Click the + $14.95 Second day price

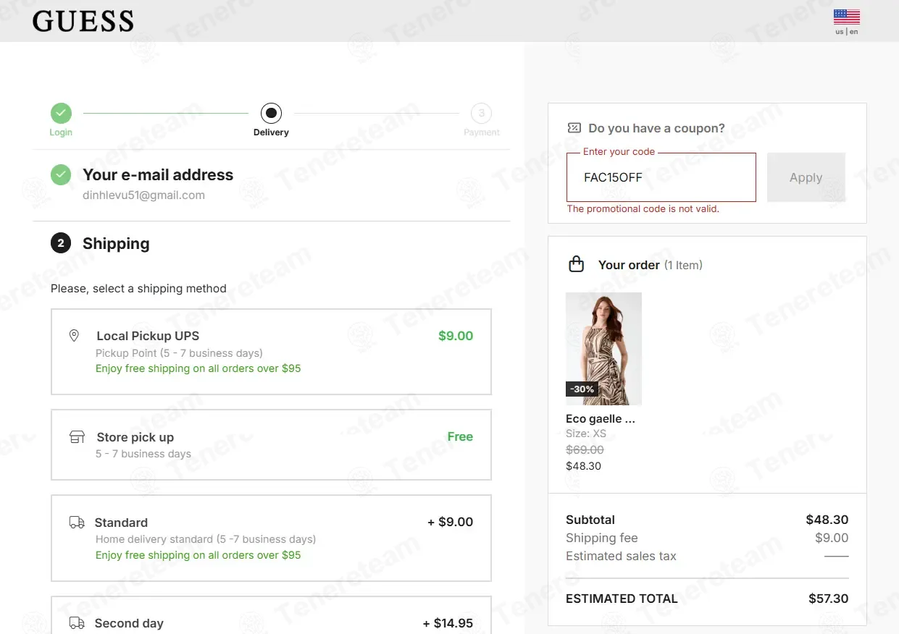point(448,623)
